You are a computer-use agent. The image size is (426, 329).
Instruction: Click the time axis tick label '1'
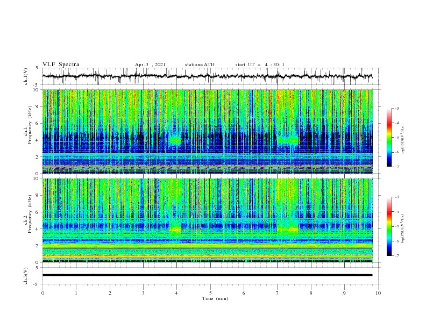pos(76,293)
